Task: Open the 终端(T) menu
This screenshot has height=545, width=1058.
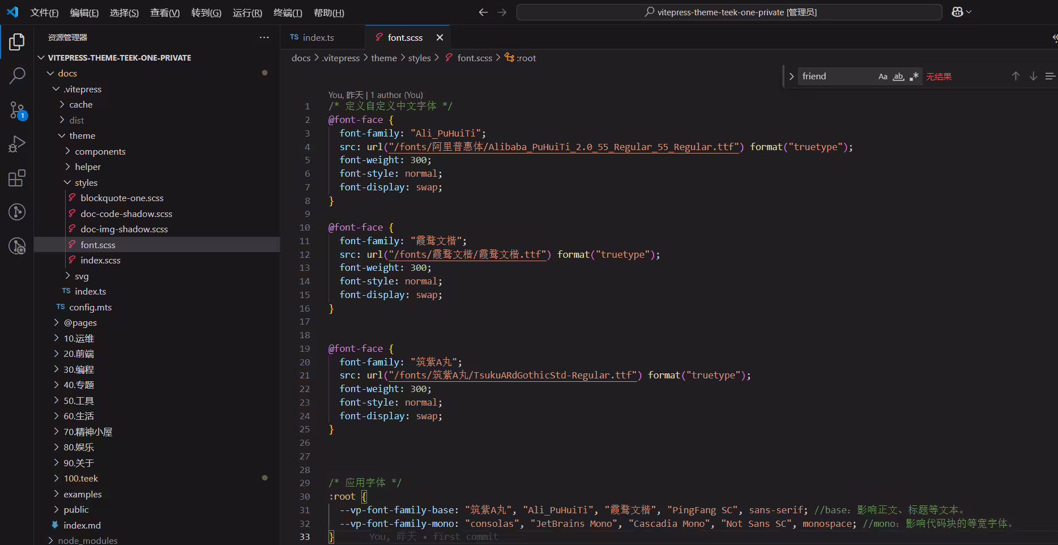Action: pyautogui.click(x=288, y=12)
